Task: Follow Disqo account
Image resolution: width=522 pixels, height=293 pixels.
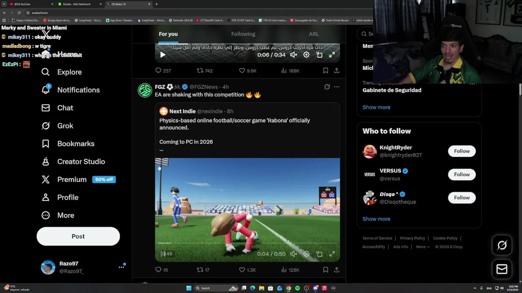Action: pyautogui.click(x=462, y=197)
